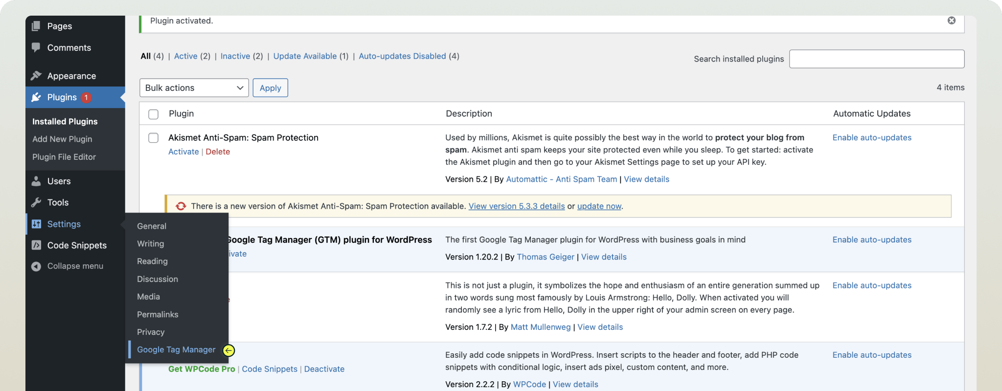This screenshot has height=391, width=1002.
Task: View details for WPCode plugin
Action: (x=575, y=385)
